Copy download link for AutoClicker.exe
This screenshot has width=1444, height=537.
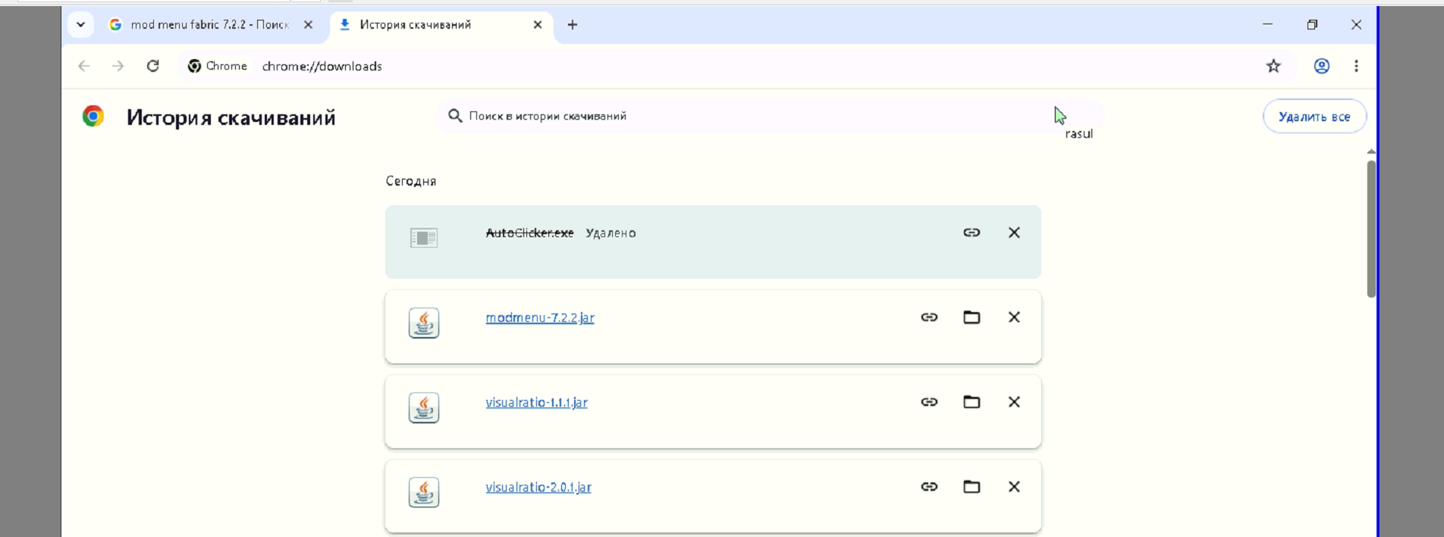[972, 233]
